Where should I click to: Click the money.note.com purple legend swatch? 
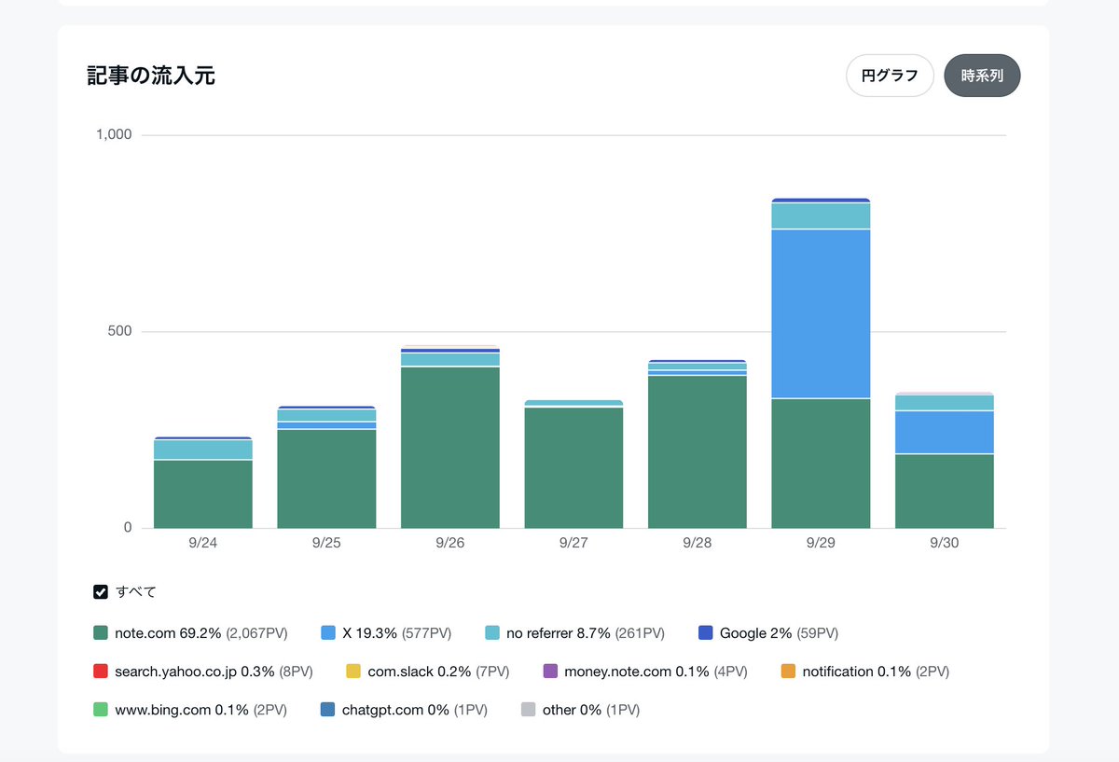click(x=550, y=672)
